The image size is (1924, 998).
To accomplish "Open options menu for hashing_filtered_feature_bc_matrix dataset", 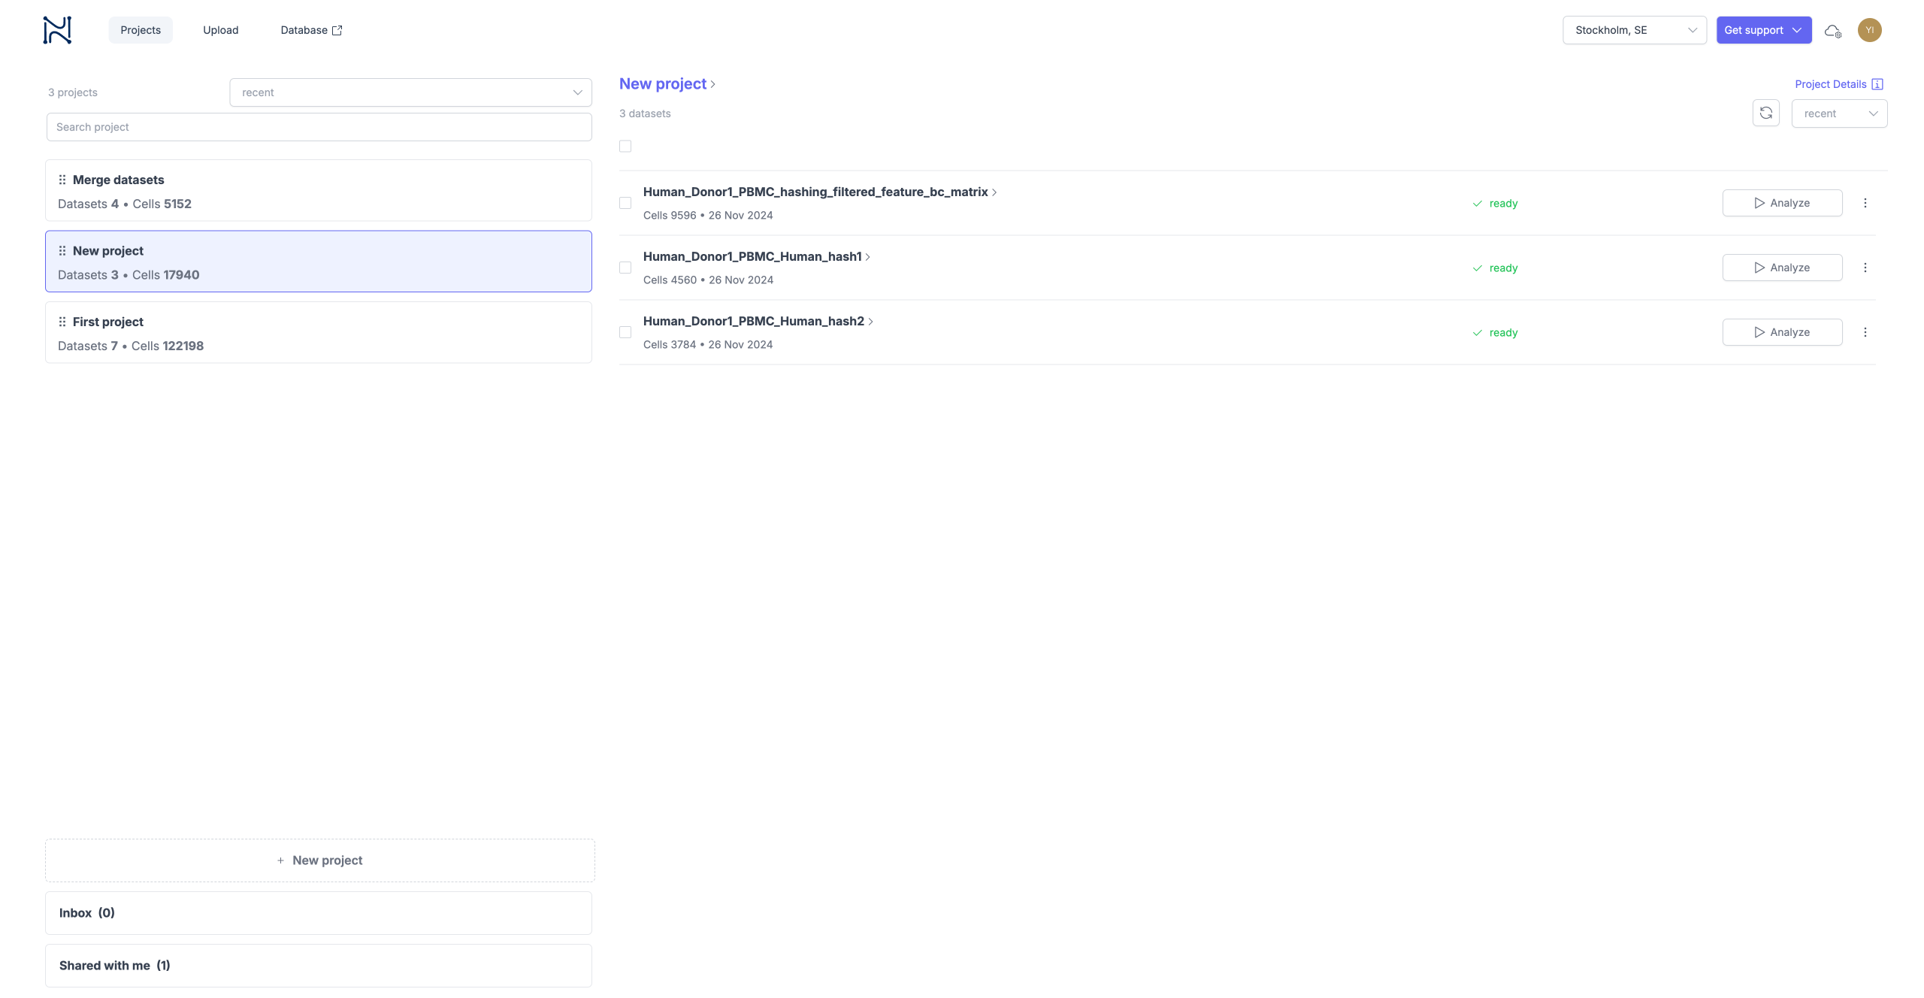I will tap(1865, 203).
